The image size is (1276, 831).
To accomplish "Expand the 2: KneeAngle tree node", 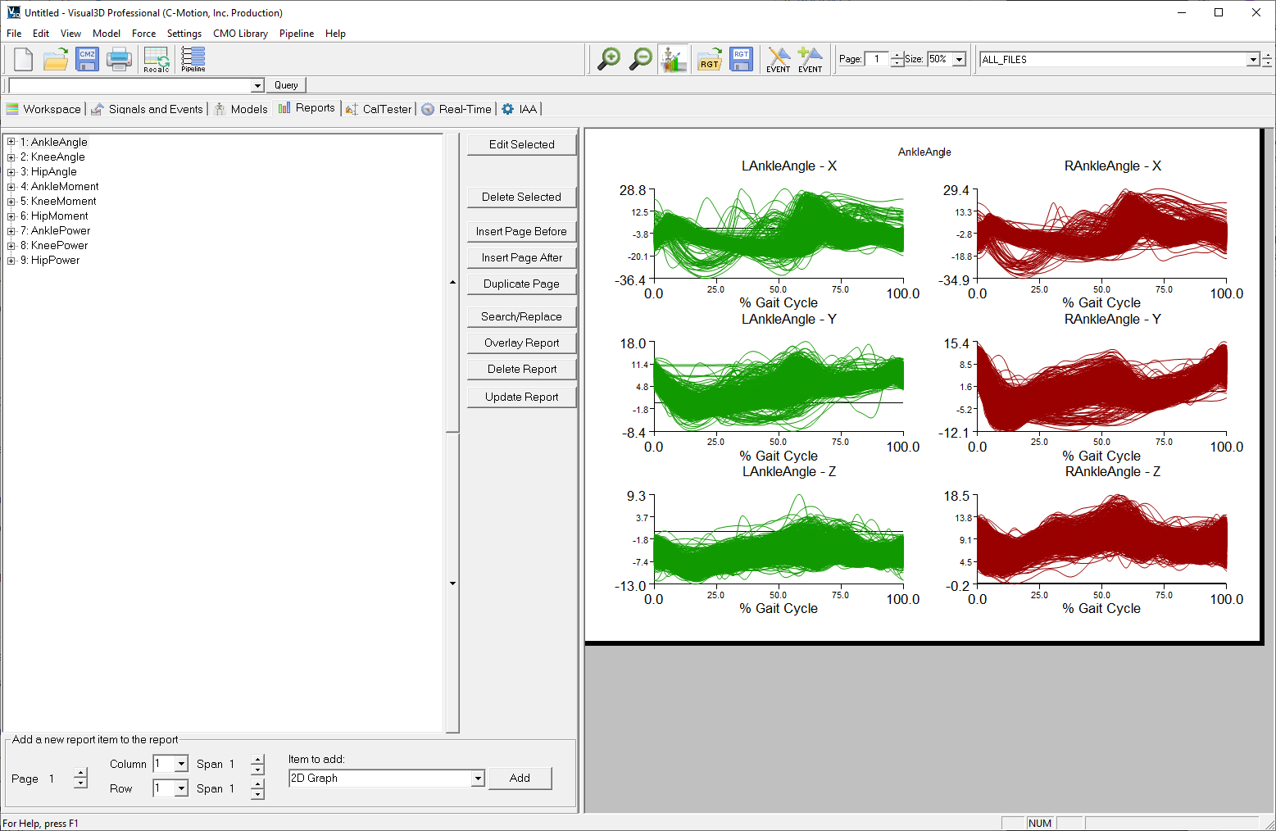I will click(11, 157).
